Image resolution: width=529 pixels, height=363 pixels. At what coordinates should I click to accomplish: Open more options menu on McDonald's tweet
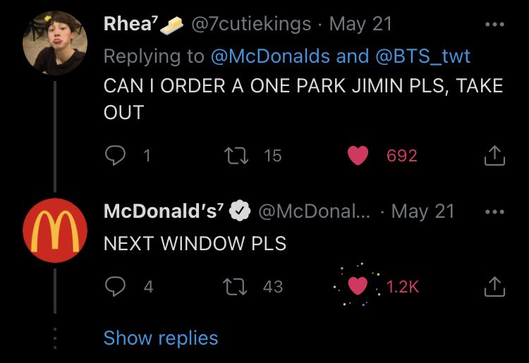pos(494,212)
